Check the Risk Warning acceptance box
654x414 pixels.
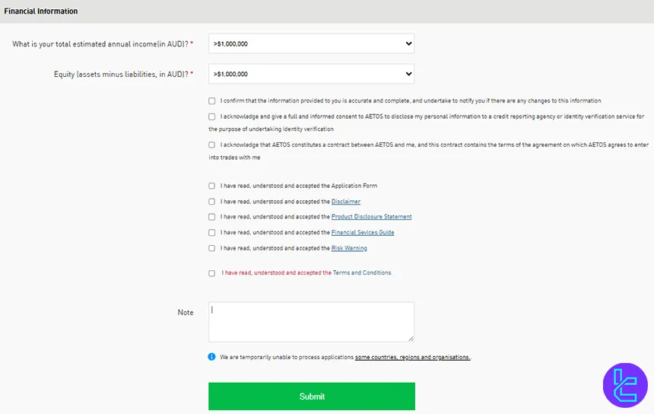click(212, 248)
